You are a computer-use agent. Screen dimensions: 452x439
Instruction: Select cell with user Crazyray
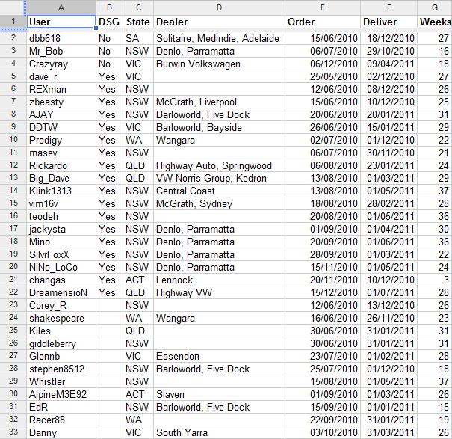point(61,64)
